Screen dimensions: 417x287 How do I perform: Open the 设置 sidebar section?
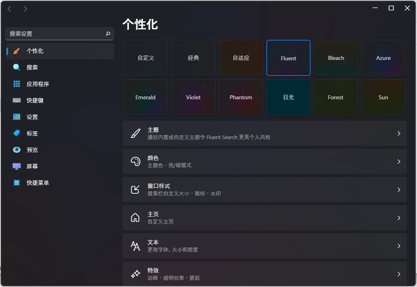32,117
